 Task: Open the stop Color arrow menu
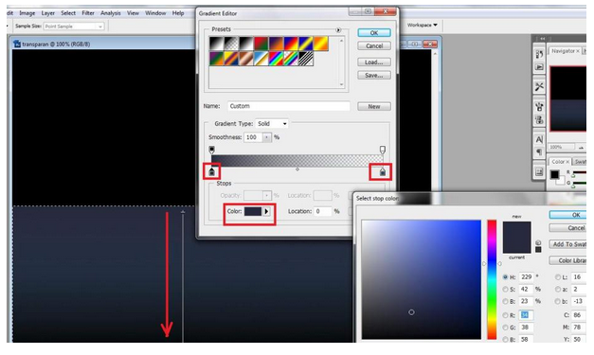point(266,211)
